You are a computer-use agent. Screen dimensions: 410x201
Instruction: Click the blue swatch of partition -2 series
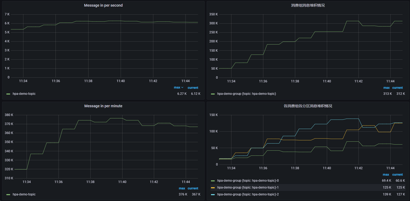[213, 195]
